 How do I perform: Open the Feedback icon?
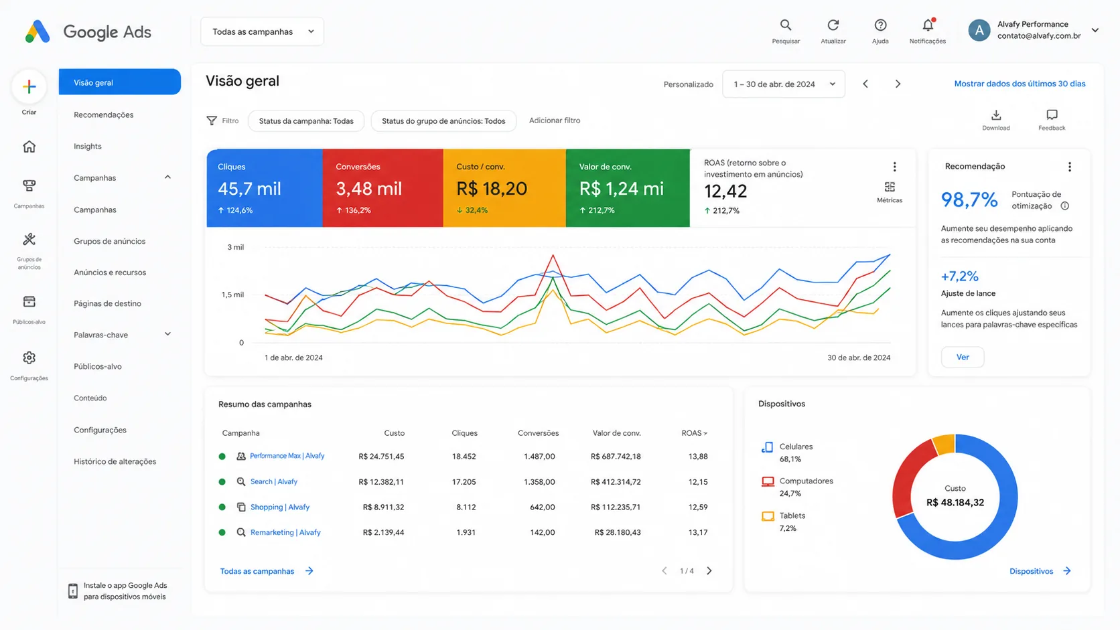[x=1052, y=115]
